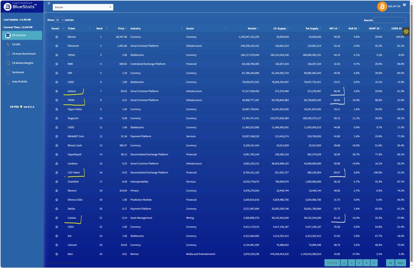Click the table Search input field
This screenshot has width=414, height=268.
(x=389, y=20)
